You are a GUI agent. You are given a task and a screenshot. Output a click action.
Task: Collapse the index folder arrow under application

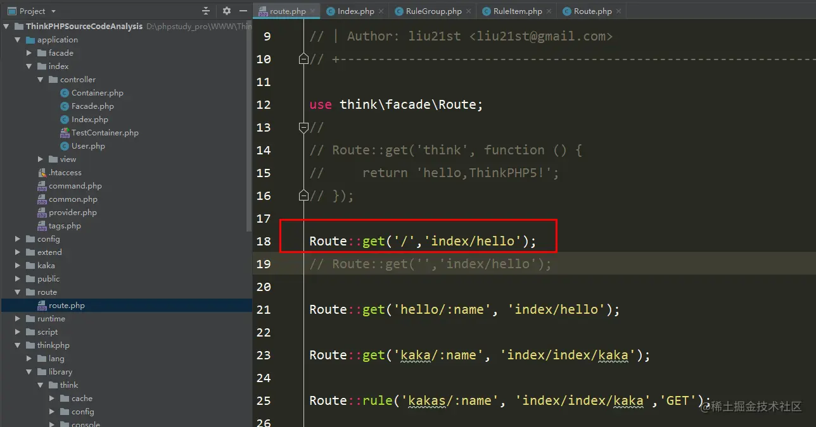tap(29, 66)
